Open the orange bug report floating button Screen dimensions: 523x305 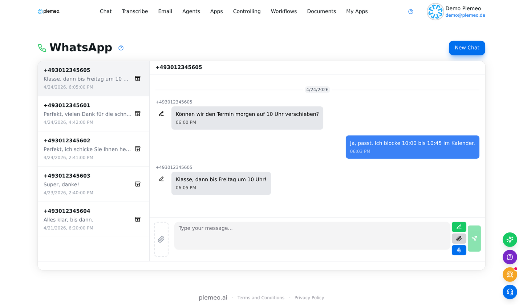point(510,274)
